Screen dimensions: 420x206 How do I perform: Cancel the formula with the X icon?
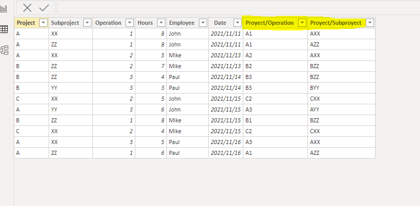27,8
